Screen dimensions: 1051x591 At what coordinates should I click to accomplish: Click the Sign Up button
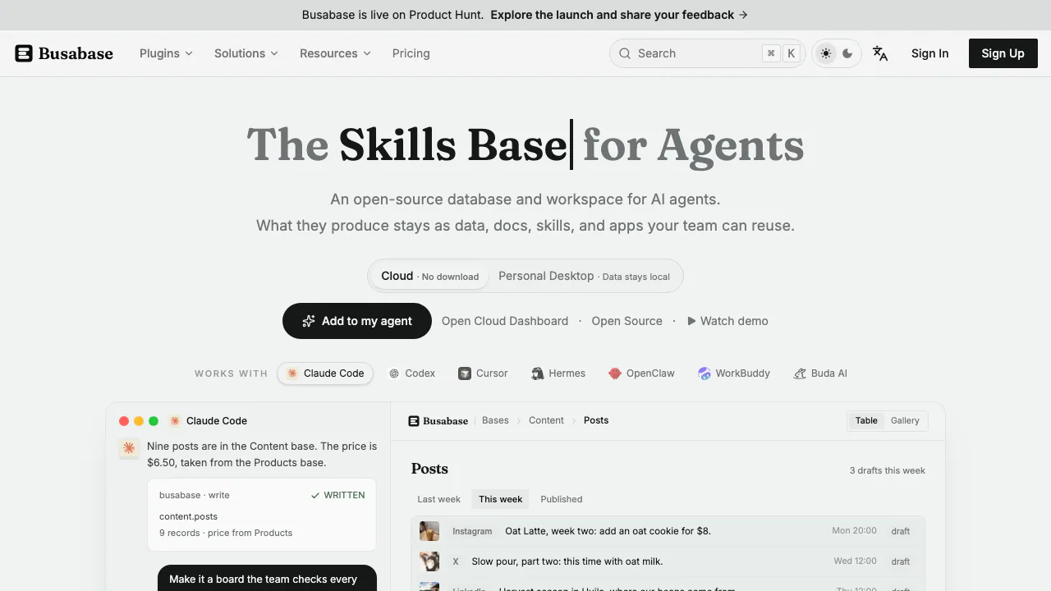(x=1003, y=53)
